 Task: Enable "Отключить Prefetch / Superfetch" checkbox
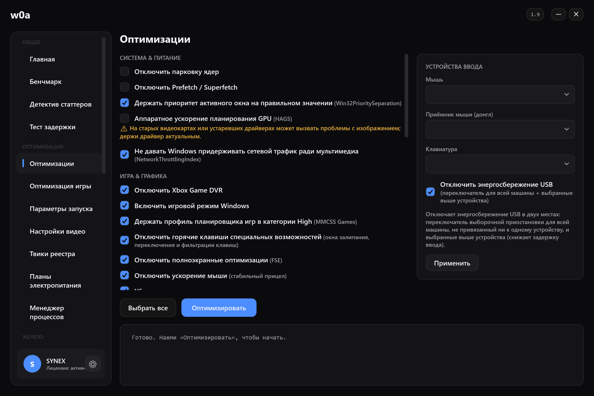click(x=125, y=87)
